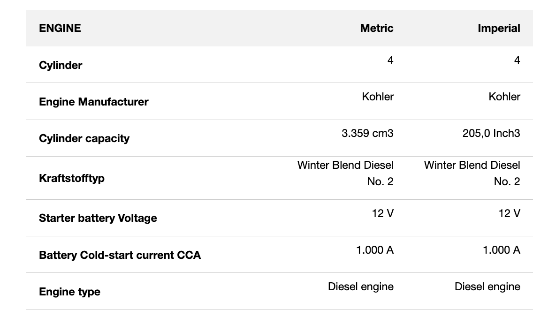Select metric Winter Blend Diesel No. 2
This screenshot has height=332, width=548.
[346, 173]
